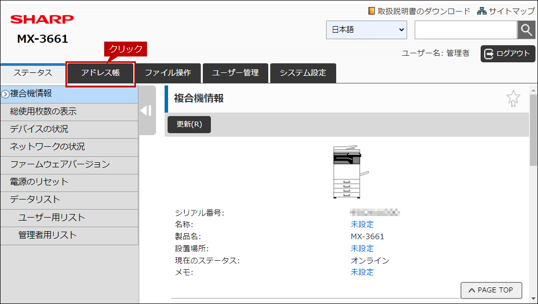The image size is (538, 304).
Task: Click the MX-3661 product name value
Action: click(367, 237)
